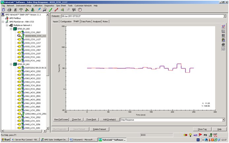Select tree item 8333_FCV1_1402

[33, 61]
